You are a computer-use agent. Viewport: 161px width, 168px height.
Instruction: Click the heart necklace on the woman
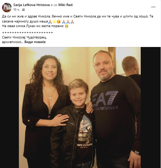click(50, 98)
